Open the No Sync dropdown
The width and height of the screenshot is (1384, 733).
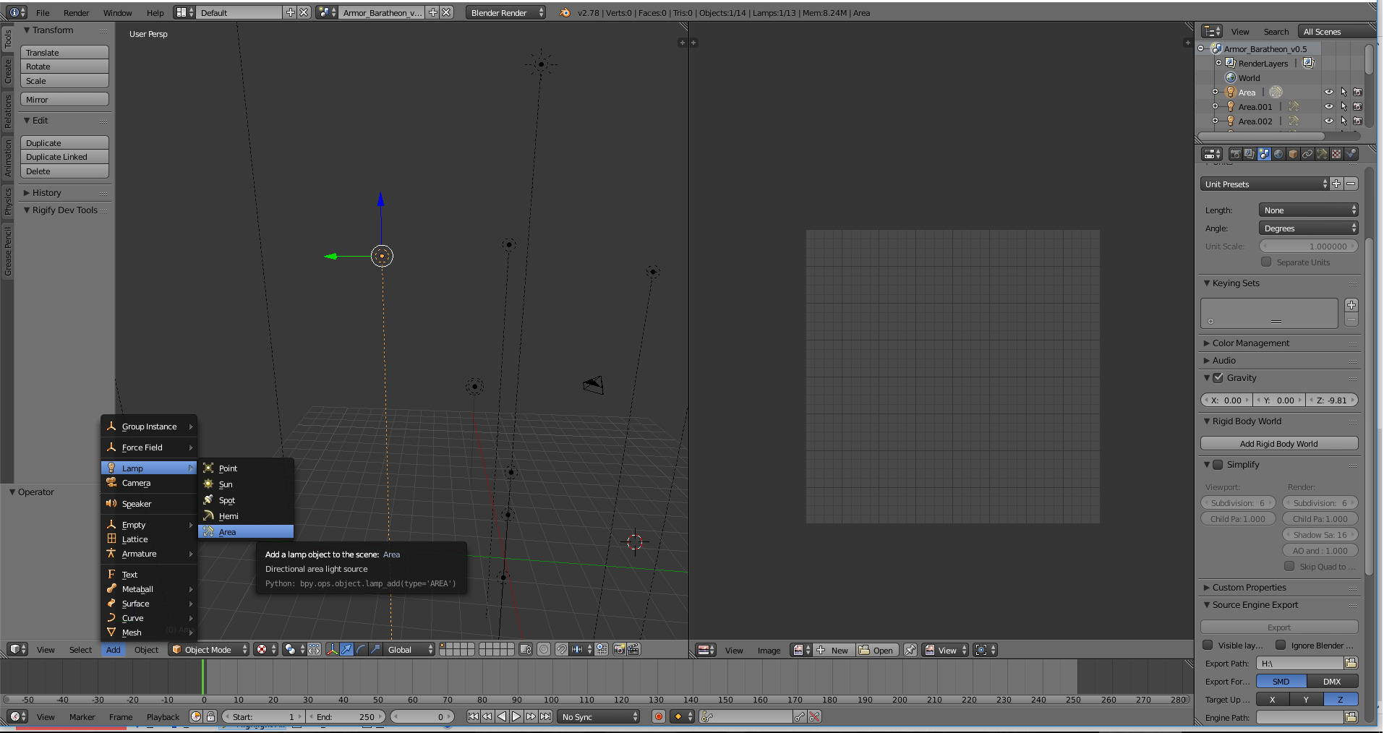(599, 716)
